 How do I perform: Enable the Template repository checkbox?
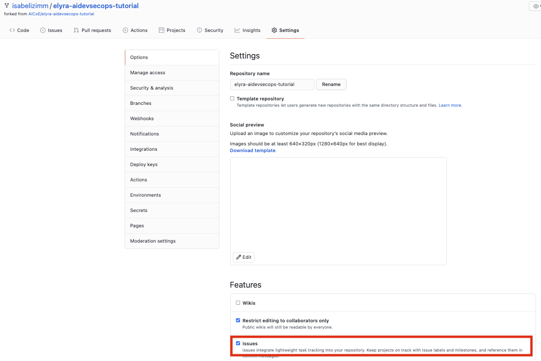point(232,99)
